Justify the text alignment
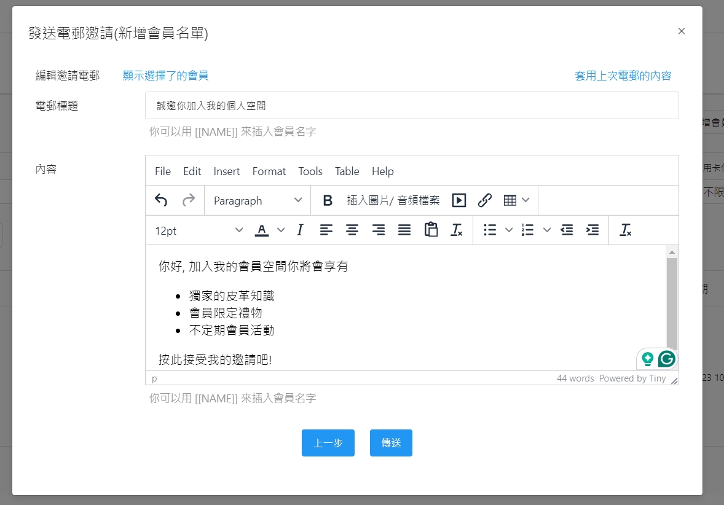Viewport: 724px width, 505px height. pos(404,230)
